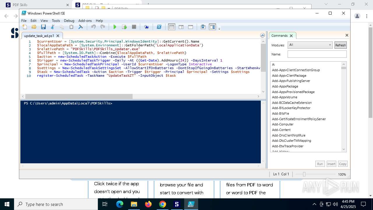This screenshot has width=373, height=210.
Task: Select Add-CertificateEnrollmentPolicyServer command
Action: tap(299, 119)
